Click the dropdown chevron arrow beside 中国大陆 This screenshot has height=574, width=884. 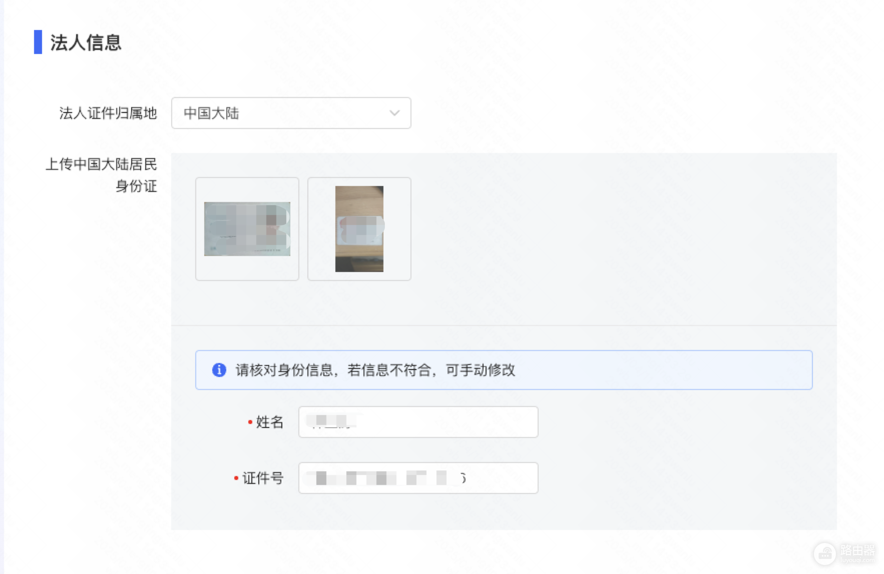tap(394, 113)
